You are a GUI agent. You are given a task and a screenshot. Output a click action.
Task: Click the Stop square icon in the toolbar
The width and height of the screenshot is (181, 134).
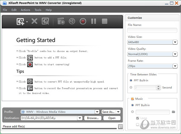point(104,21)
